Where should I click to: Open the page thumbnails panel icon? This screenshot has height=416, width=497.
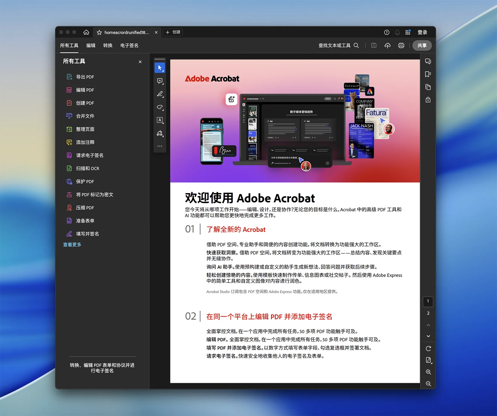click(x=428, y=87)
